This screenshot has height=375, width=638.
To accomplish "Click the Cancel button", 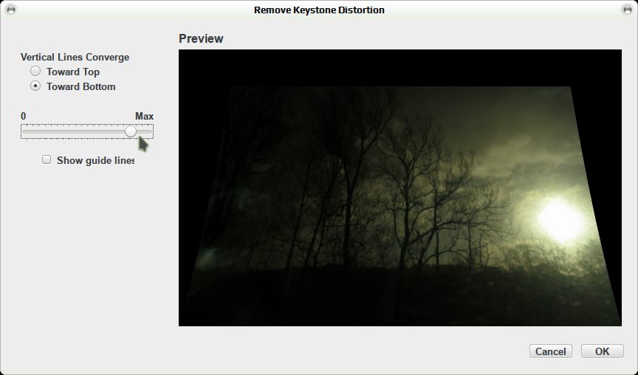I will (551, 351).
